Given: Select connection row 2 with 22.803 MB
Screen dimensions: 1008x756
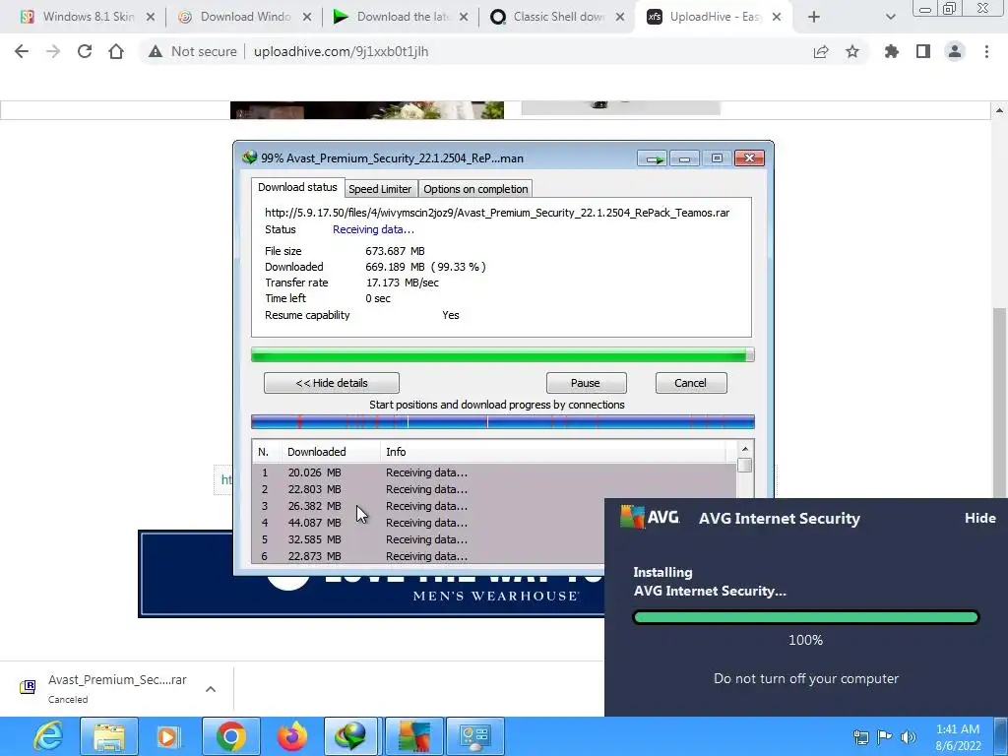Looking at the screenshot, I should [x=494, y=489].
